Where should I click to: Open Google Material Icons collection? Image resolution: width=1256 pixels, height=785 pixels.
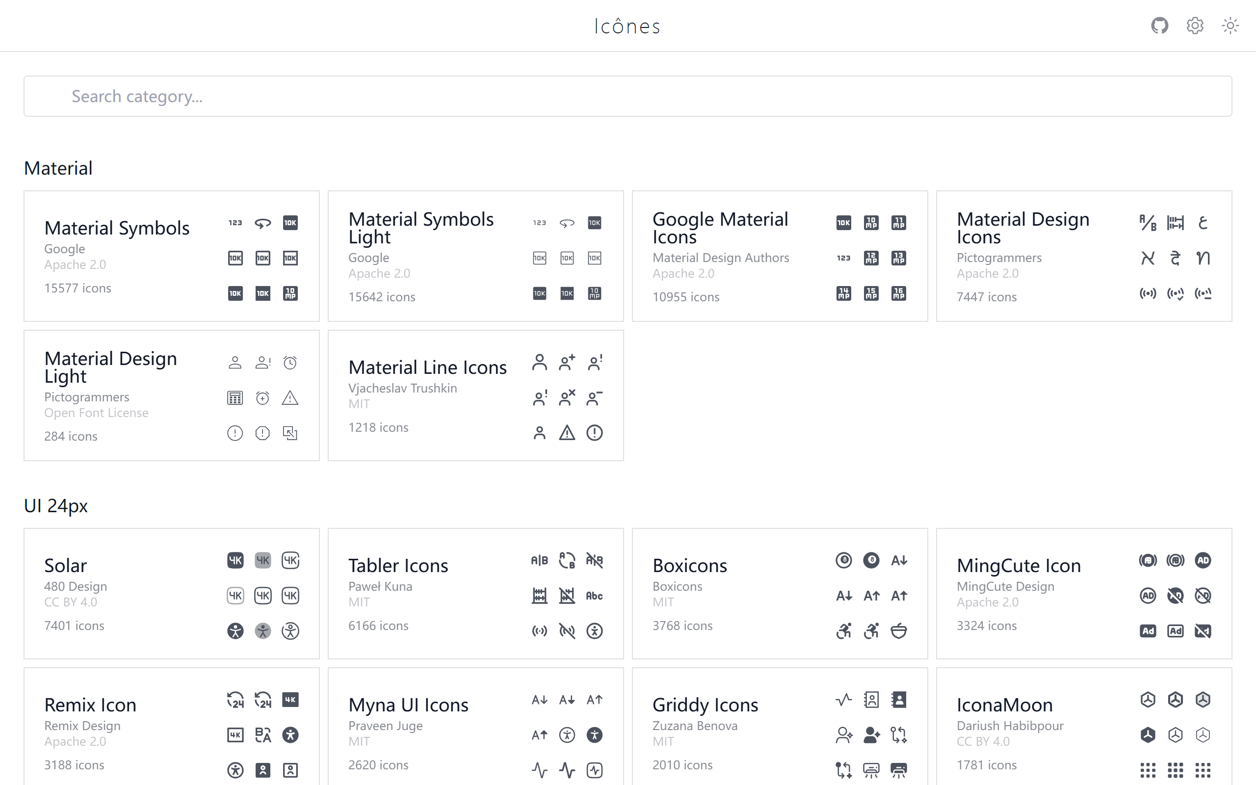780,256
